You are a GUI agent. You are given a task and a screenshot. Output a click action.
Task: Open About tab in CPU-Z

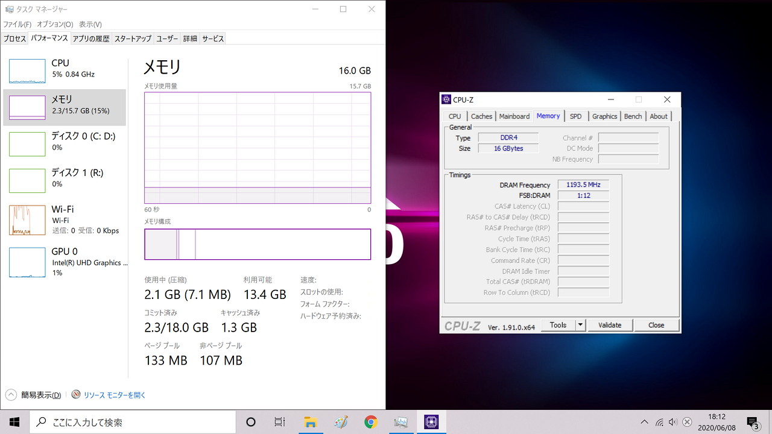pyautogui.click(x=659, y=116)
